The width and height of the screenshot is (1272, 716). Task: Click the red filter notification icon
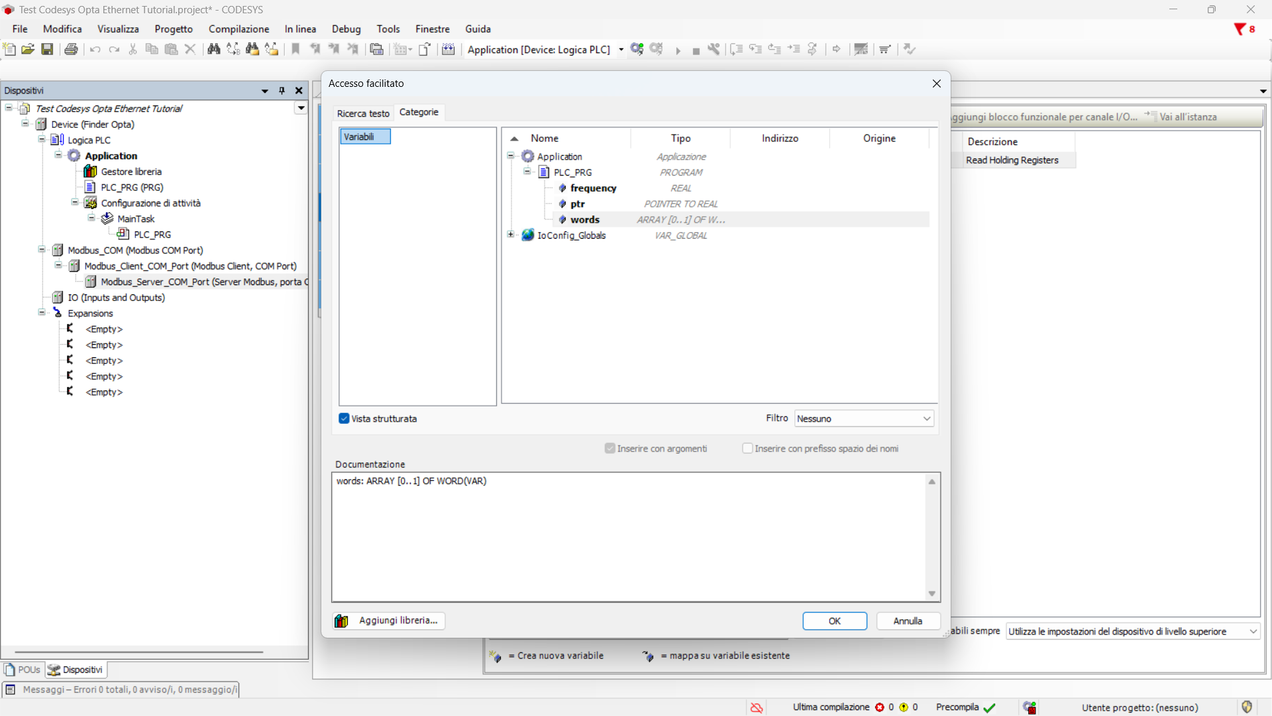[x=1240, y=29]
